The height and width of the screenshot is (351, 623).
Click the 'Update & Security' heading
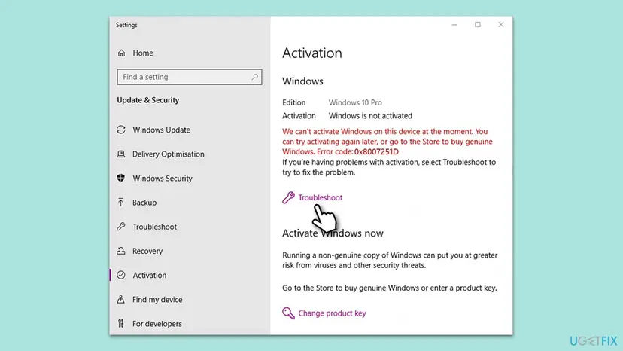click(147, 100)
